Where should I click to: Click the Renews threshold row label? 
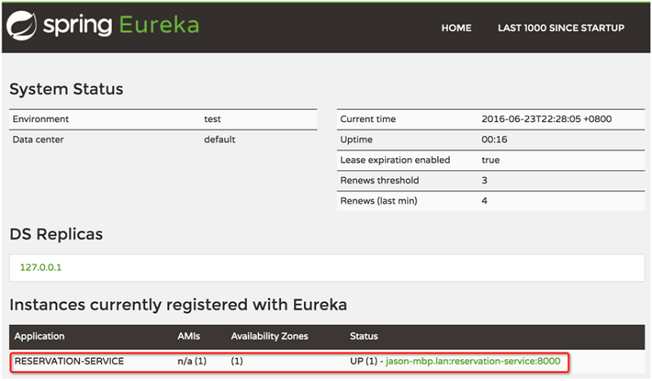(x=379, y=180)
